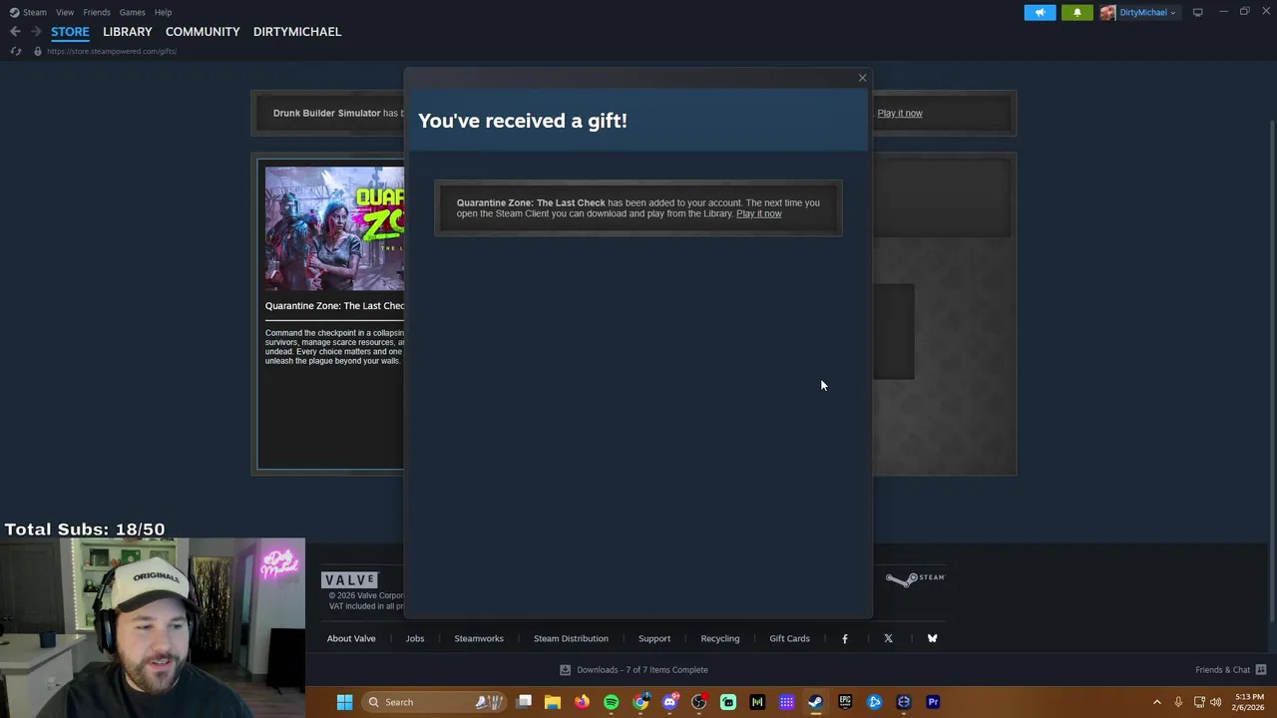Open the Friends menu
The width and height of the screenshot is (1277, 718).
[97, 12]
